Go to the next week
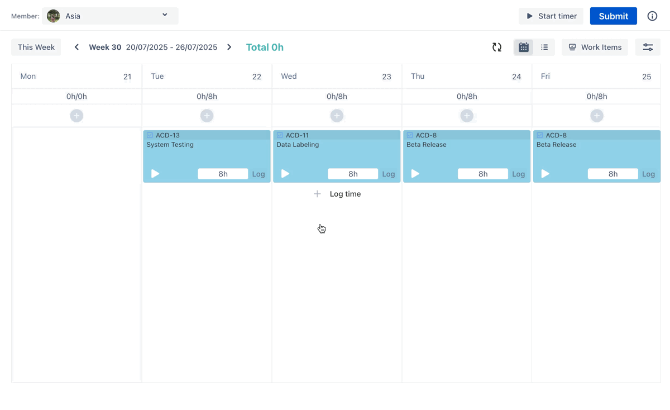Image resolution: width=670 pixels, height=410 pixels. click(229, 47)
